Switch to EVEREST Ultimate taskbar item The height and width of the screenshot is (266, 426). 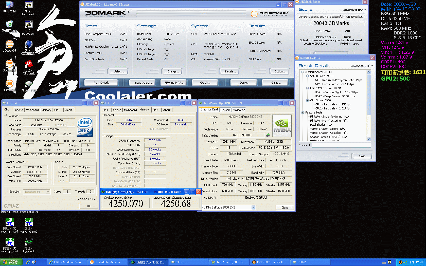tap(270, 262)
